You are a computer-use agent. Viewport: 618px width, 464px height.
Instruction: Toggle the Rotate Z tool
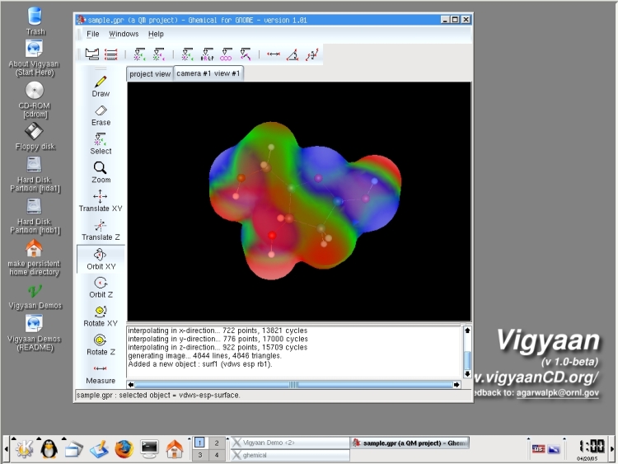(x=101, y=344)
